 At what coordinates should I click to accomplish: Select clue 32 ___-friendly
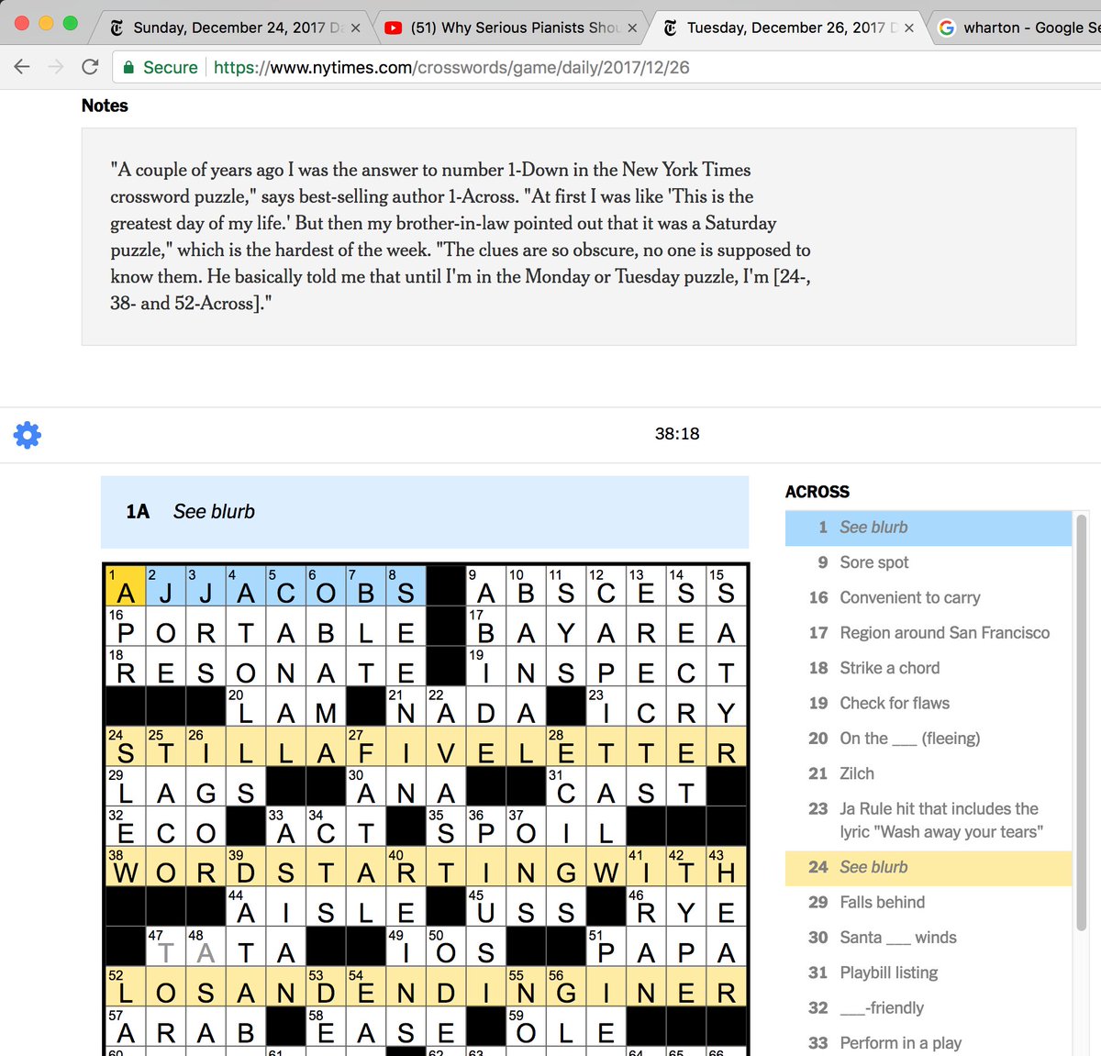pos(929,1008)
